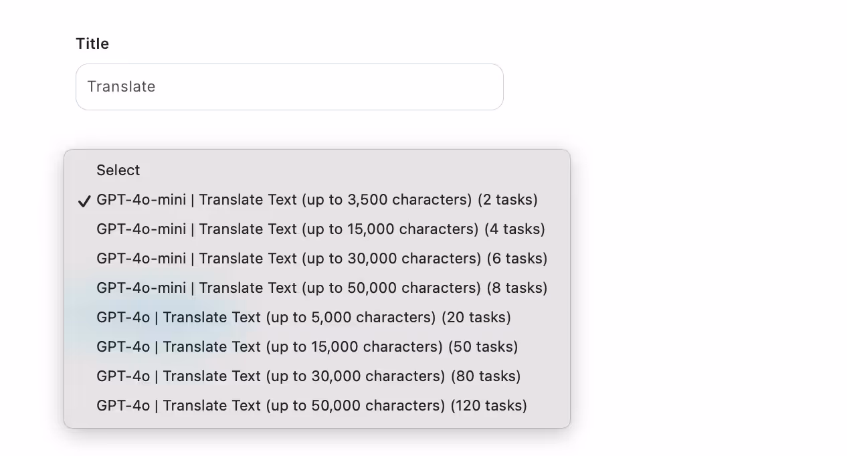847x456 pixels.
Task: Click the checkmark beside the selected option
Action: [84, 201]
